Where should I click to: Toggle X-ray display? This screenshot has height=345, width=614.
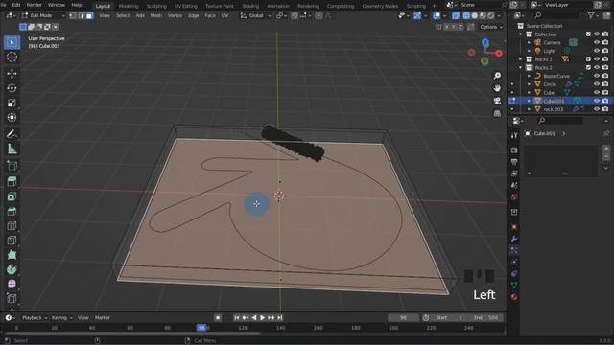[x=456, y=15]
